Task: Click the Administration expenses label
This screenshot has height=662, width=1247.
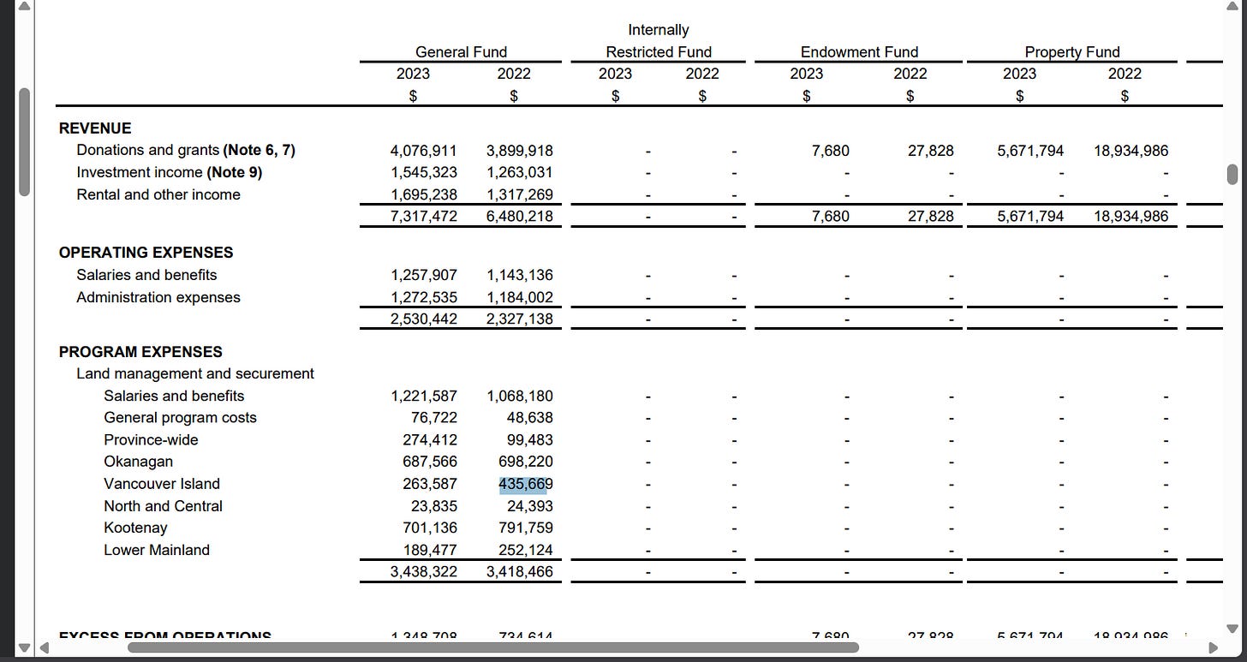Action: pyautogui.click(x=158, y=297)
